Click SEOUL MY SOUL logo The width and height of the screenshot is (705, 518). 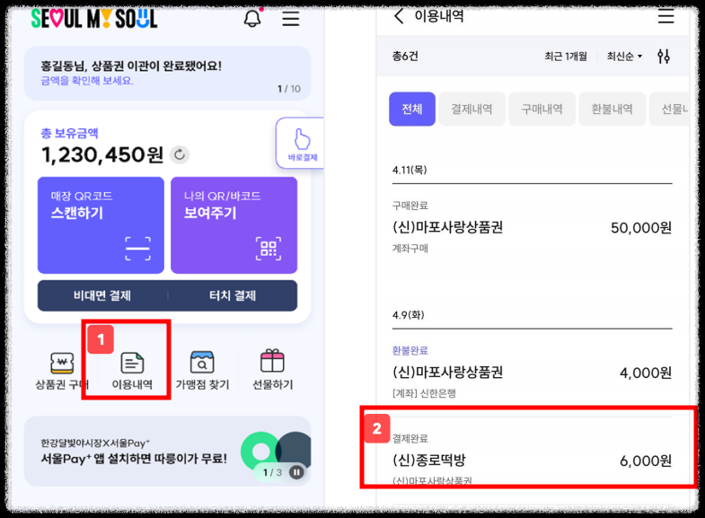pos(94,19)
